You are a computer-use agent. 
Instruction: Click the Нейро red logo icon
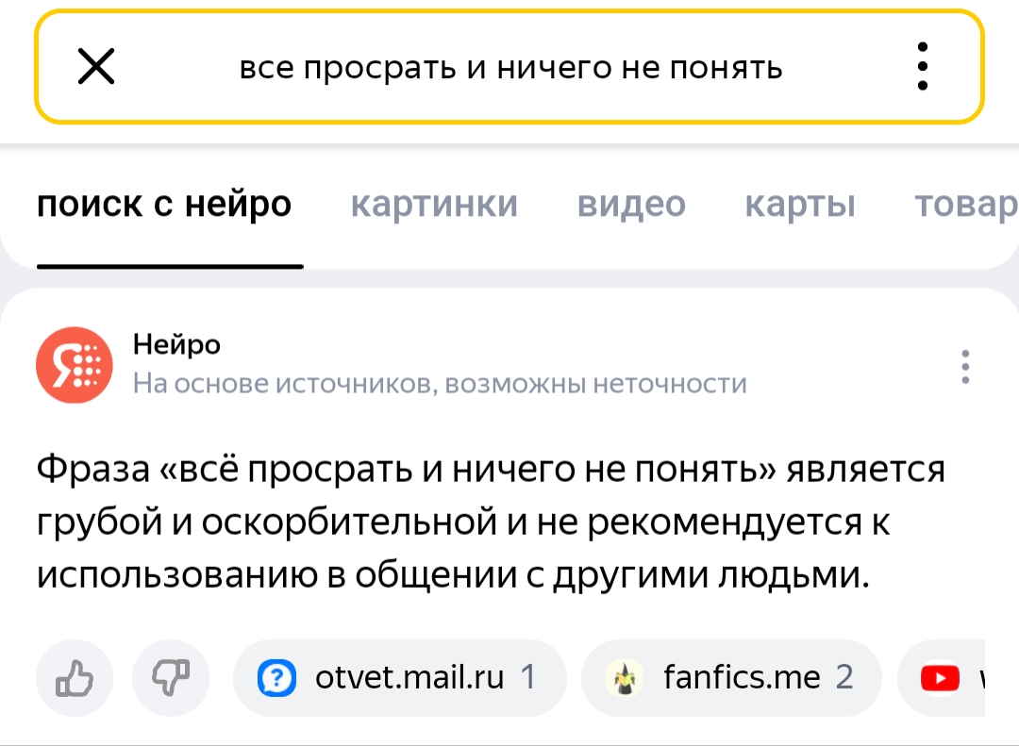[75, 365]
